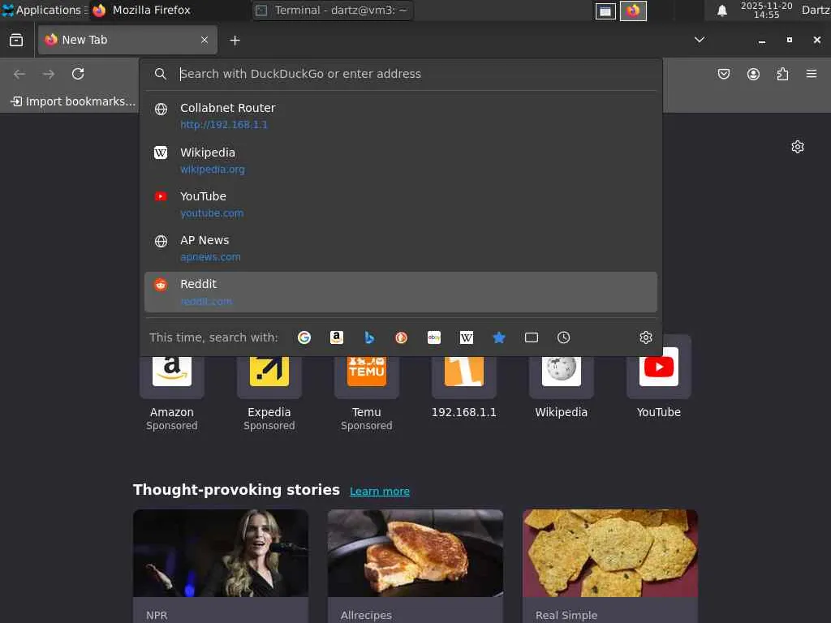The width and height of the screenshot is (831, 623).
Task: Open notifications bell in system panel
Action: coord(721,11)
